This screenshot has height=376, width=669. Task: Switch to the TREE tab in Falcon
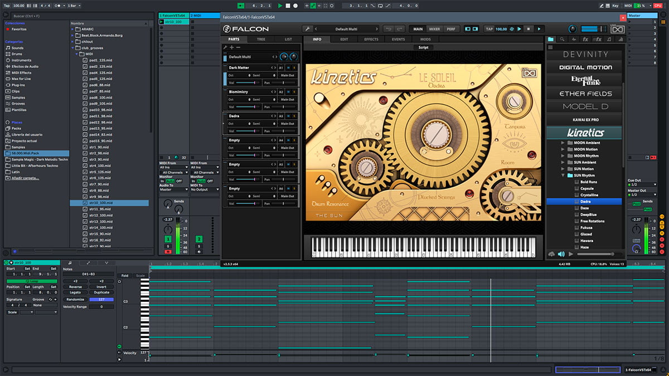261,40
